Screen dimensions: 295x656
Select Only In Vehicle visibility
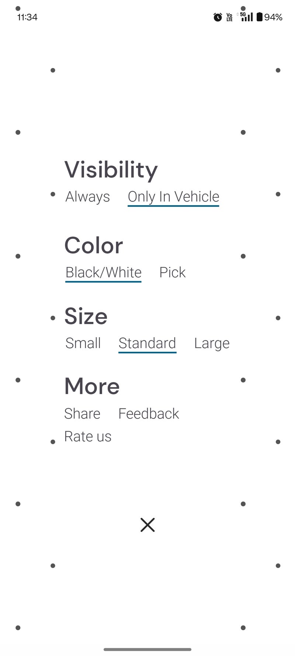point(173,197)
